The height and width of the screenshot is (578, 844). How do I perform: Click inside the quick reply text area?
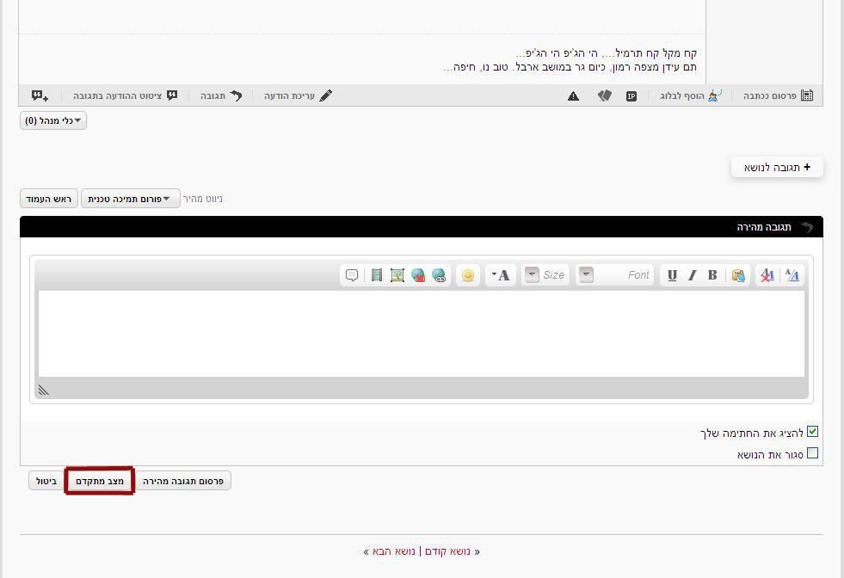422,333
